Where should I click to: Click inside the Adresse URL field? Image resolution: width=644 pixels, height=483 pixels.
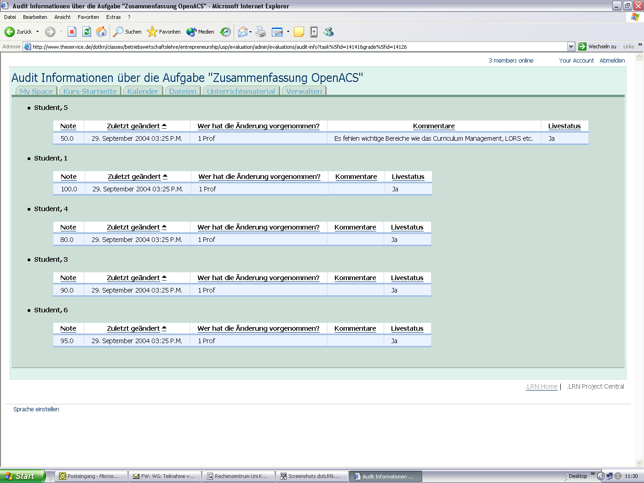pyautogui.click(x=276, y=46)
